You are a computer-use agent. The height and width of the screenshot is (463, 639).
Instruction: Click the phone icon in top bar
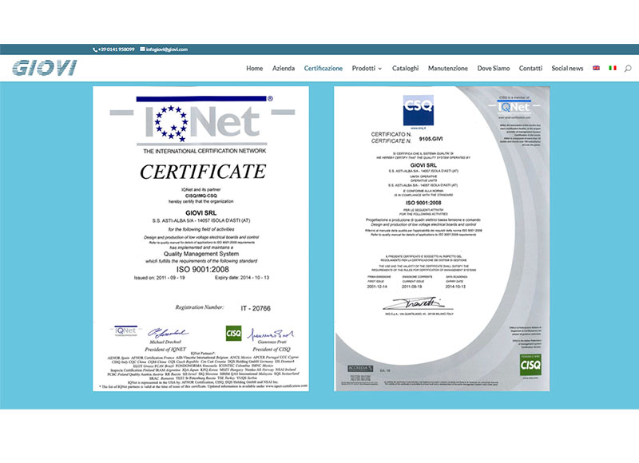tap(95, 49)
